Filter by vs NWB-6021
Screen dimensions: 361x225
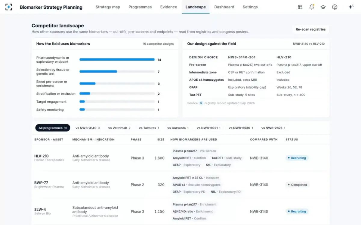coord(208,128)
